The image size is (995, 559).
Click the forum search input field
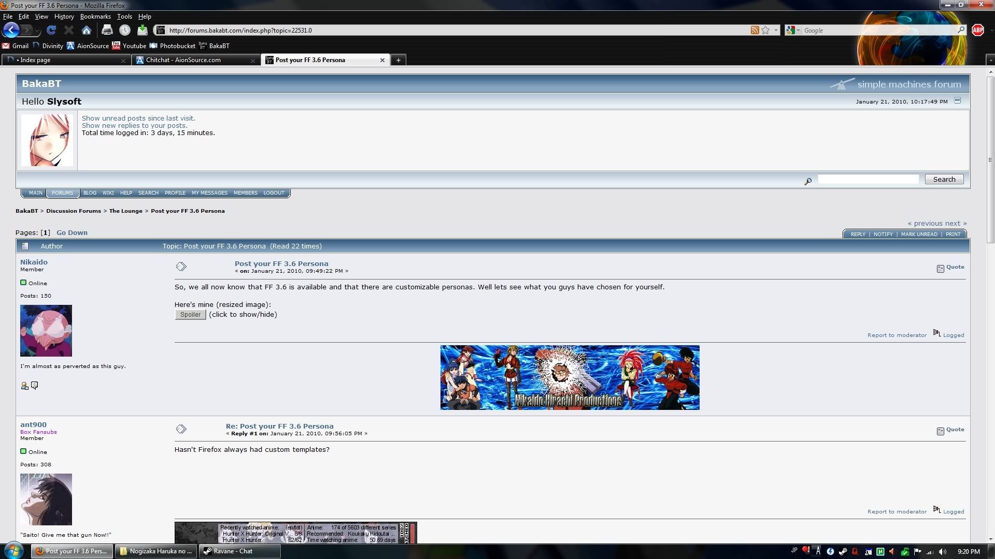click(x=868, y=179)
